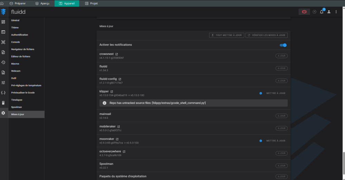Hit the red emergency stop icon
Screen dimensions: 345x180
[304, 12]
